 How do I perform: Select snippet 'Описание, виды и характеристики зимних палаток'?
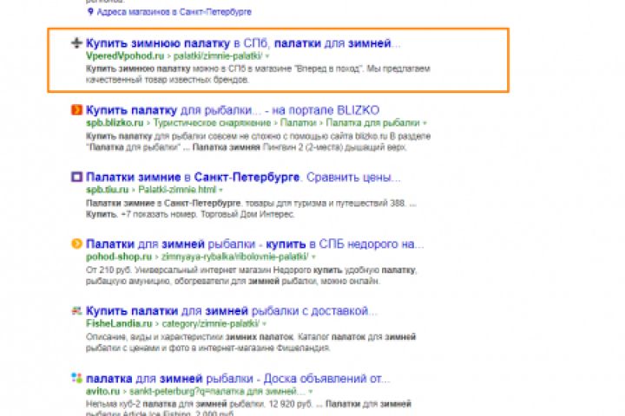click(190, 337)
